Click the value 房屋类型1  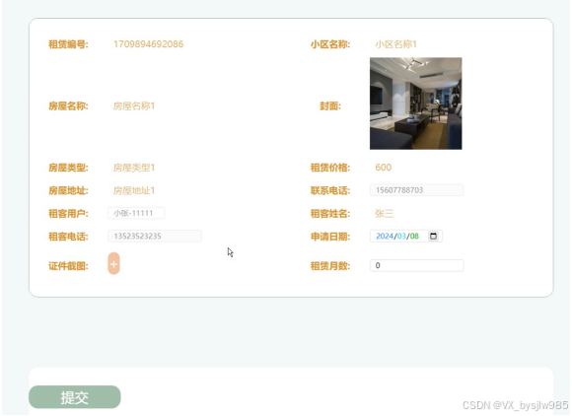(x=134, y=168)
